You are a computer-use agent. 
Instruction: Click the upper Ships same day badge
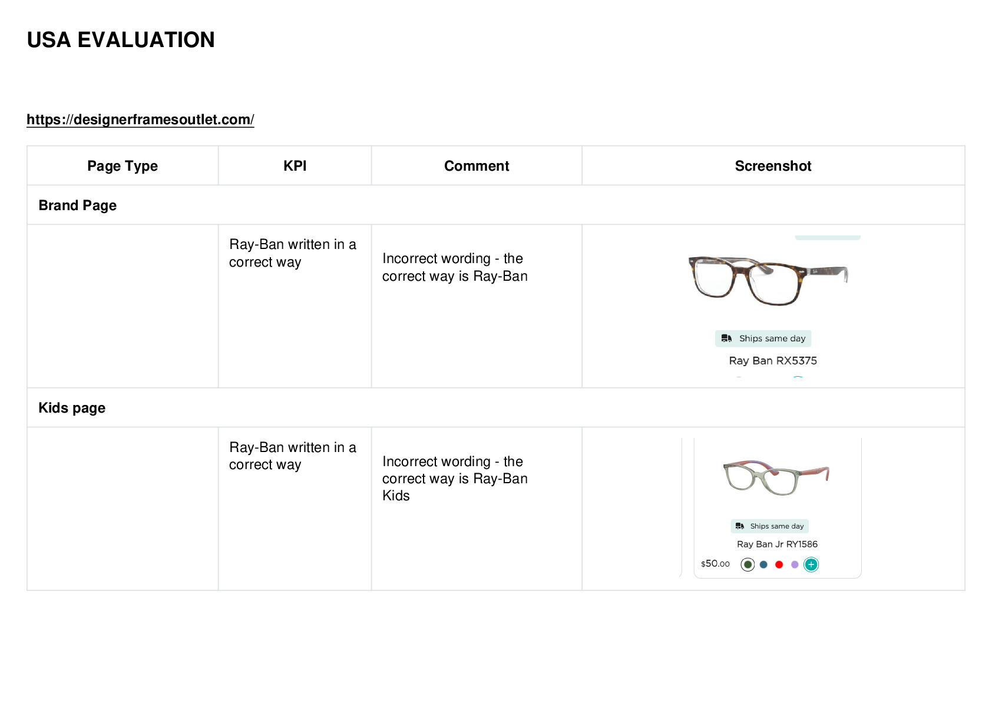(763, 338)
